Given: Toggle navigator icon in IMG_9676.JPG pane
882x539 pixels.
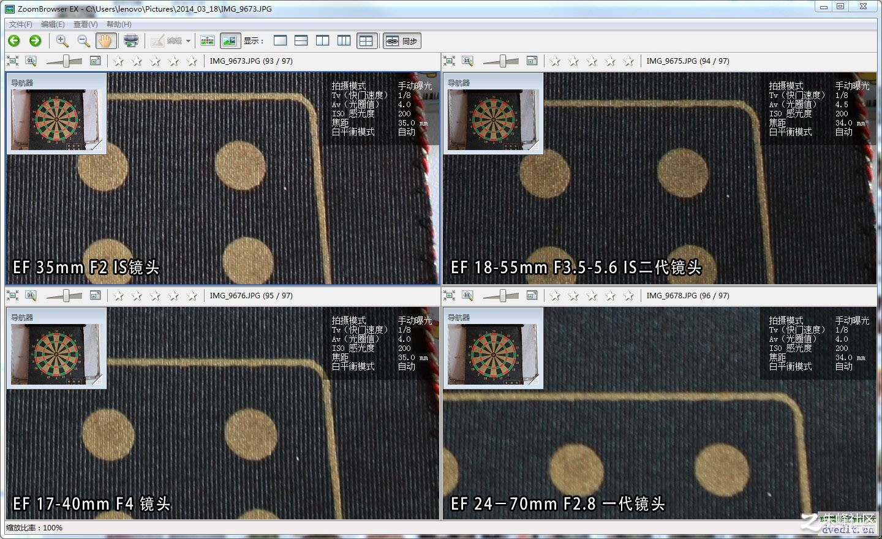Looking at the screenshot, I should 95,295.
